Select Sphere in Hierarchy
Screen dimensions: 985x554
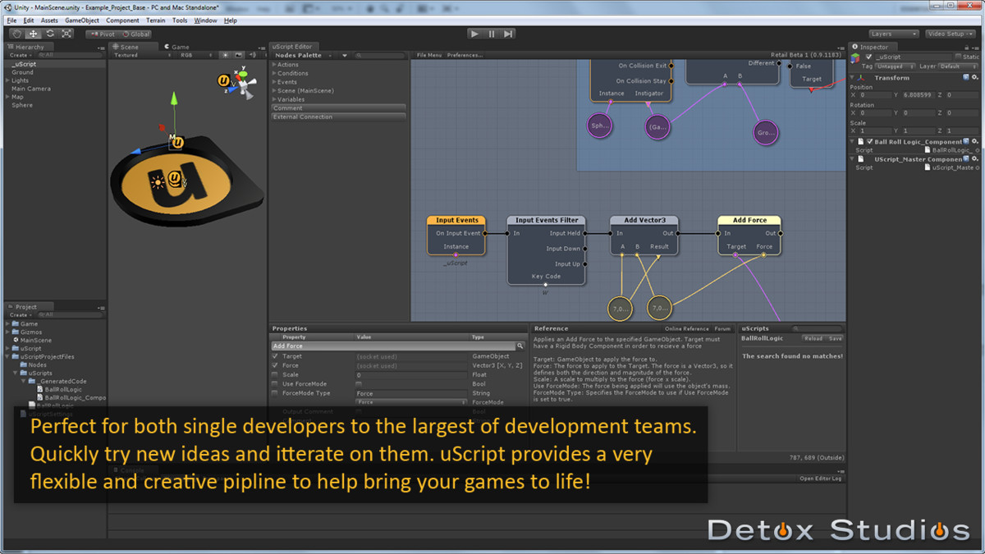pyautogui.click(x=22, y=105)
